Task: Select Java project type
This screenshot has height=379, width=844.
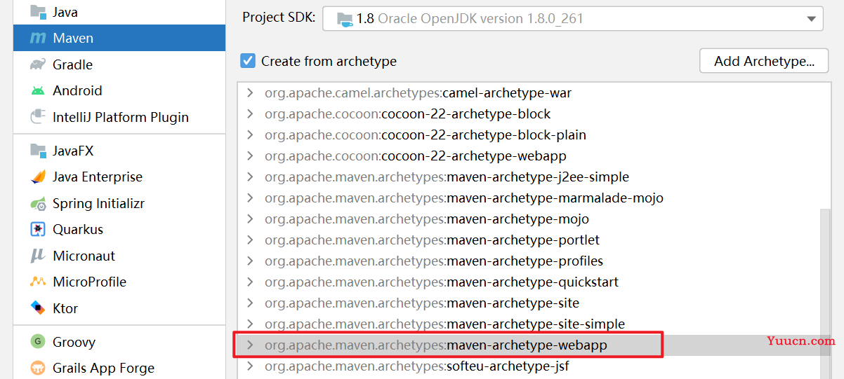Action: (x=119, y=12)
